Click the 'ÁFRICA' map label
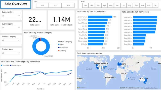The image size is (161, 90). point(123,73)
